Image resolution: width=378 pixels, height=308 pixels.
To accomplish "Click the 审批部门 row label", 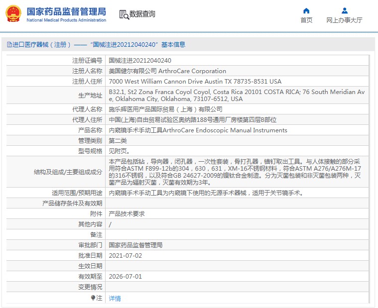I will [90, 245].
